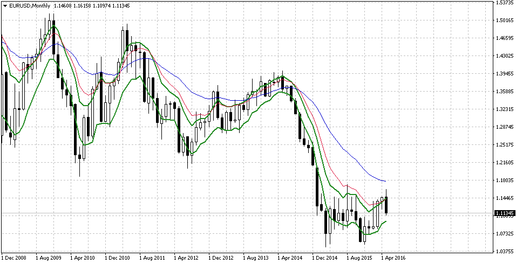Click the EURUSD,Monthly chart title
Screen dimensions: 516x264
[30, 5]
